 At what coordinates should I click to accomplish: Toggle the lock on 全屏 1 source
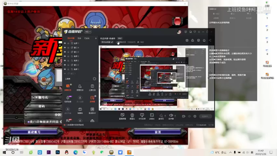[68, 43]
